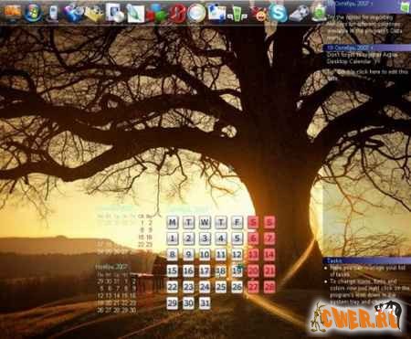Select day 9 on the large calendar
The width and height of the screenshot is (411, 339).
188,254
